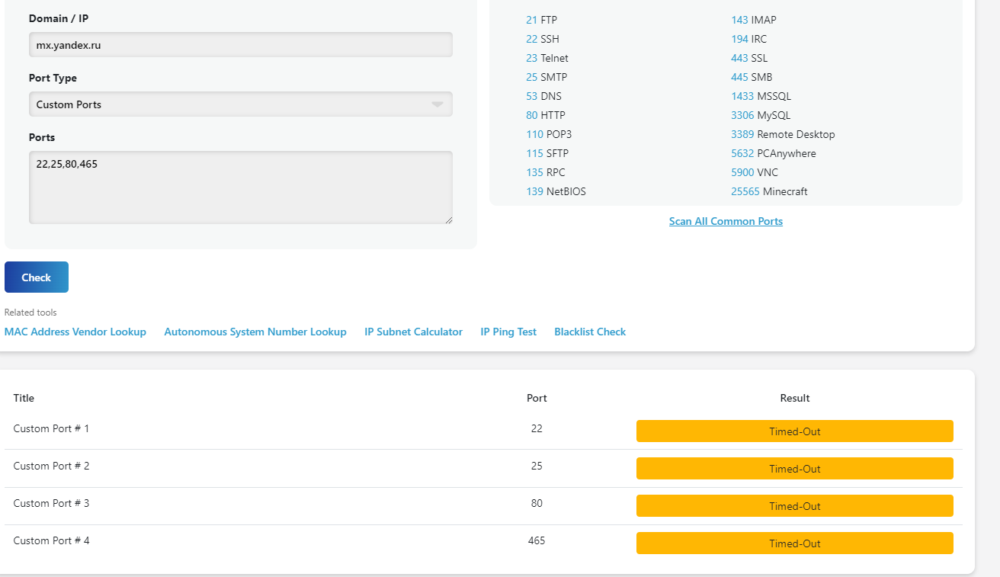Click the Port column header
The image size is (1000, 577).
coord(537,398)
